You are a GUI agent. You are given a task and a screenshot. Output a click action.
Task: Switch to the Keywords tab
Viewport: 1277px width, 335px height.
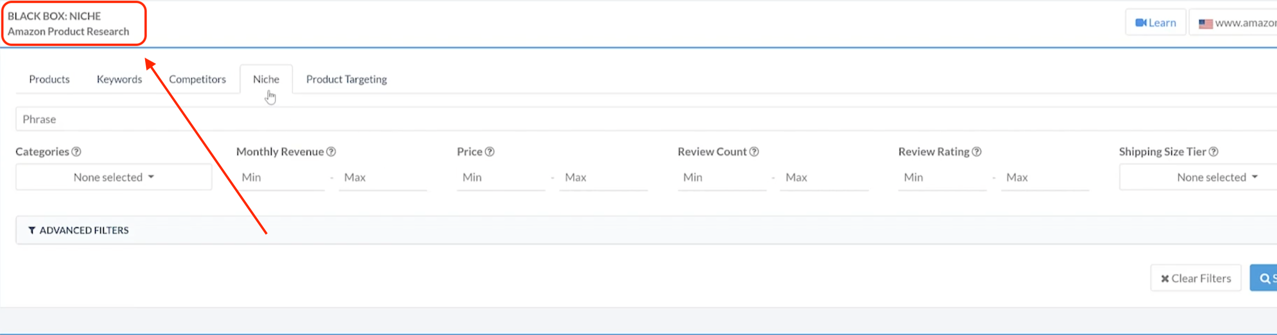click(x=119, y=79)
